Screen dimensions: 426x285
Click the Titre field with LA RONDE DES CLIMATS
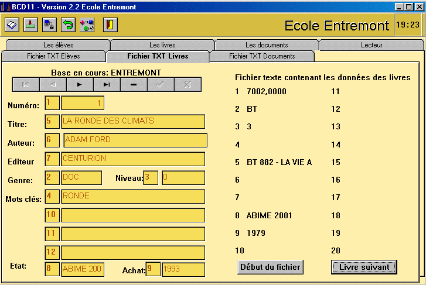(132, 121)
